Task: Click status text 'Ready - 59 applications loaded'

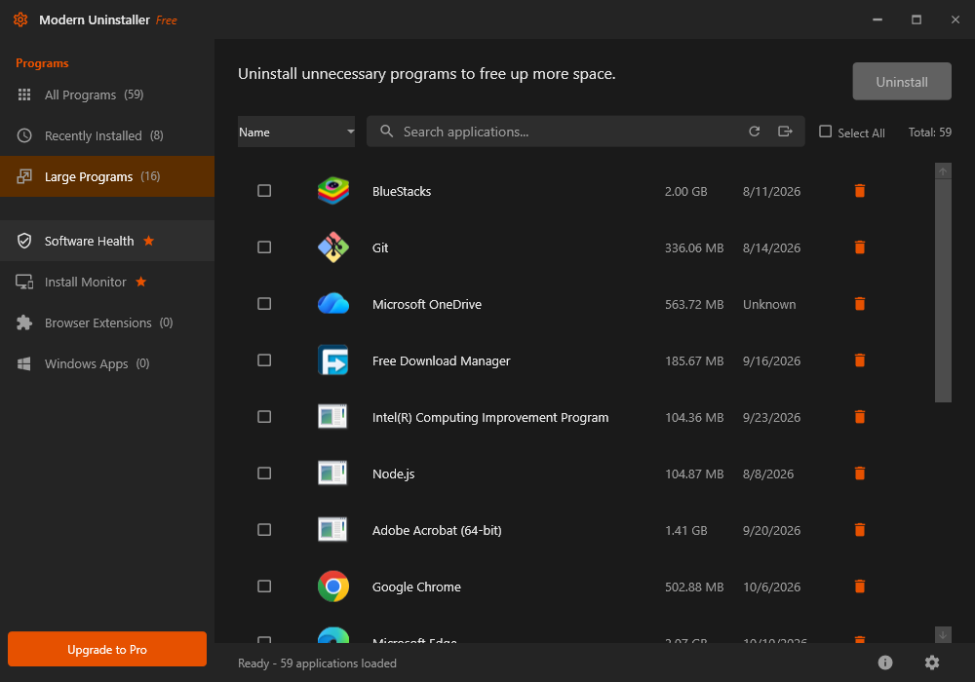Action: pyautogui.click(x=317, y=663)
